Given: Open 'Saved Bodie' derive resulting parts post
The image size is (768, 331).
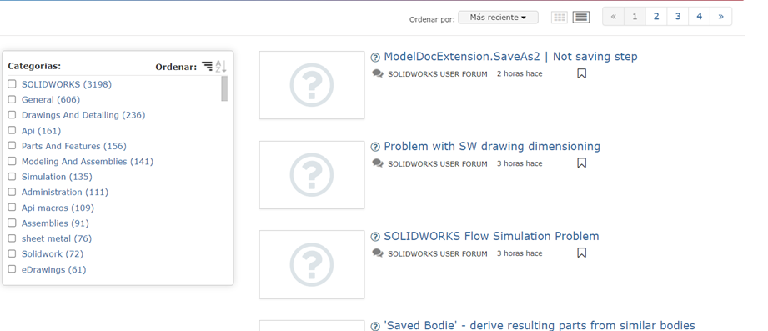Looking at the screenshot, I should click(540, 326).
